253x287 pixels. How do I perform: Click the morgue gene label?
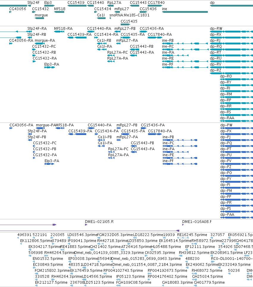coord(41,15)
